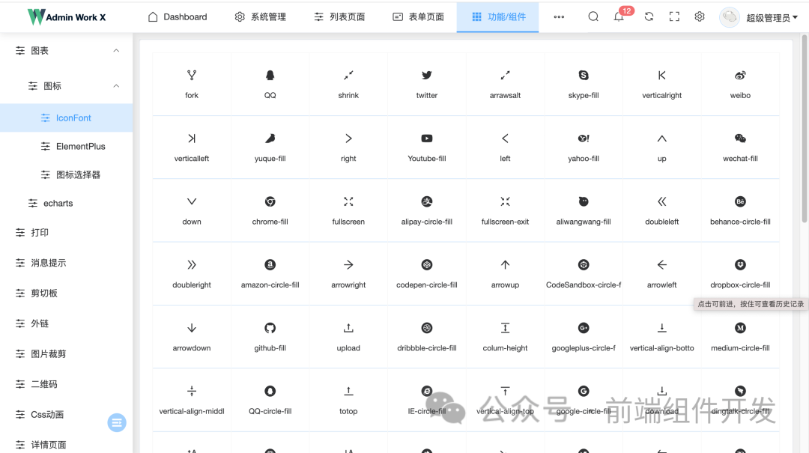This screenshot has height=453, width=809.
Task: Select the fork icon card
Action: [x=192, y=84]
